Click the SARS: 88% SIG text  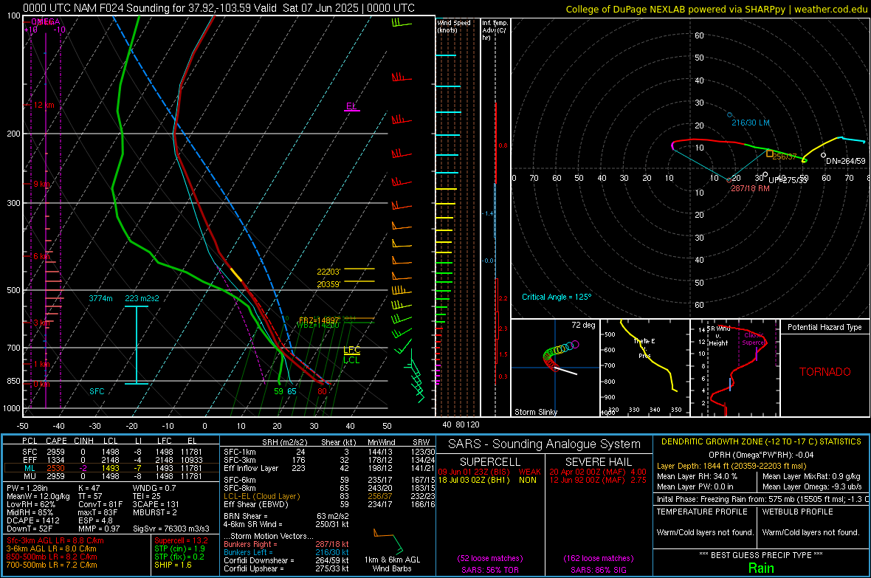[x=598, y=570]
